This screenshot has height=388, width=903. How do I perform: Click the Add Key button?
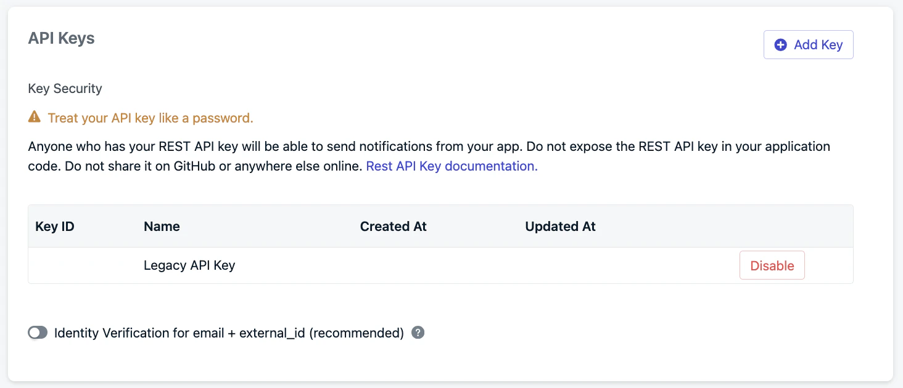[x=808, y=44]
